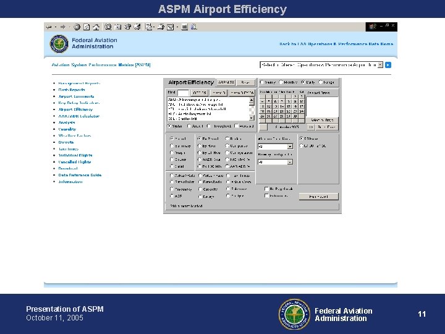The height and width of the screenshot is (334, 445).
Task: Click the Media toolbar icon
Action: coord(128,27)
